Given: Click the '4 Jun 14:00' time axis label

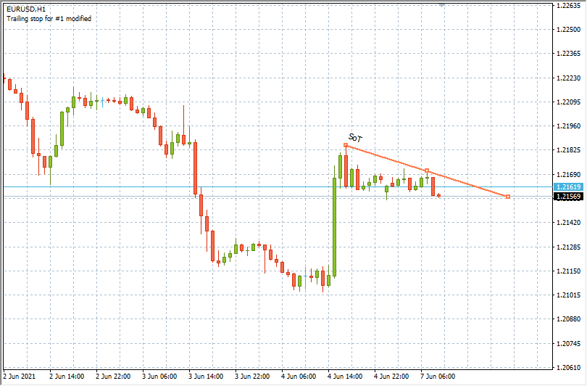Looking at the screenshot, I should 346,377.
